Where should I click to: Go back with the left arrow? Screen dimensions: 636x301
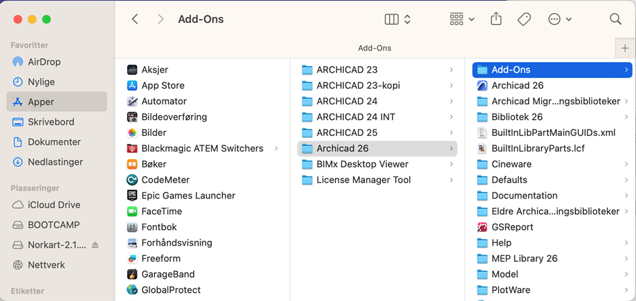click(135, 19)
